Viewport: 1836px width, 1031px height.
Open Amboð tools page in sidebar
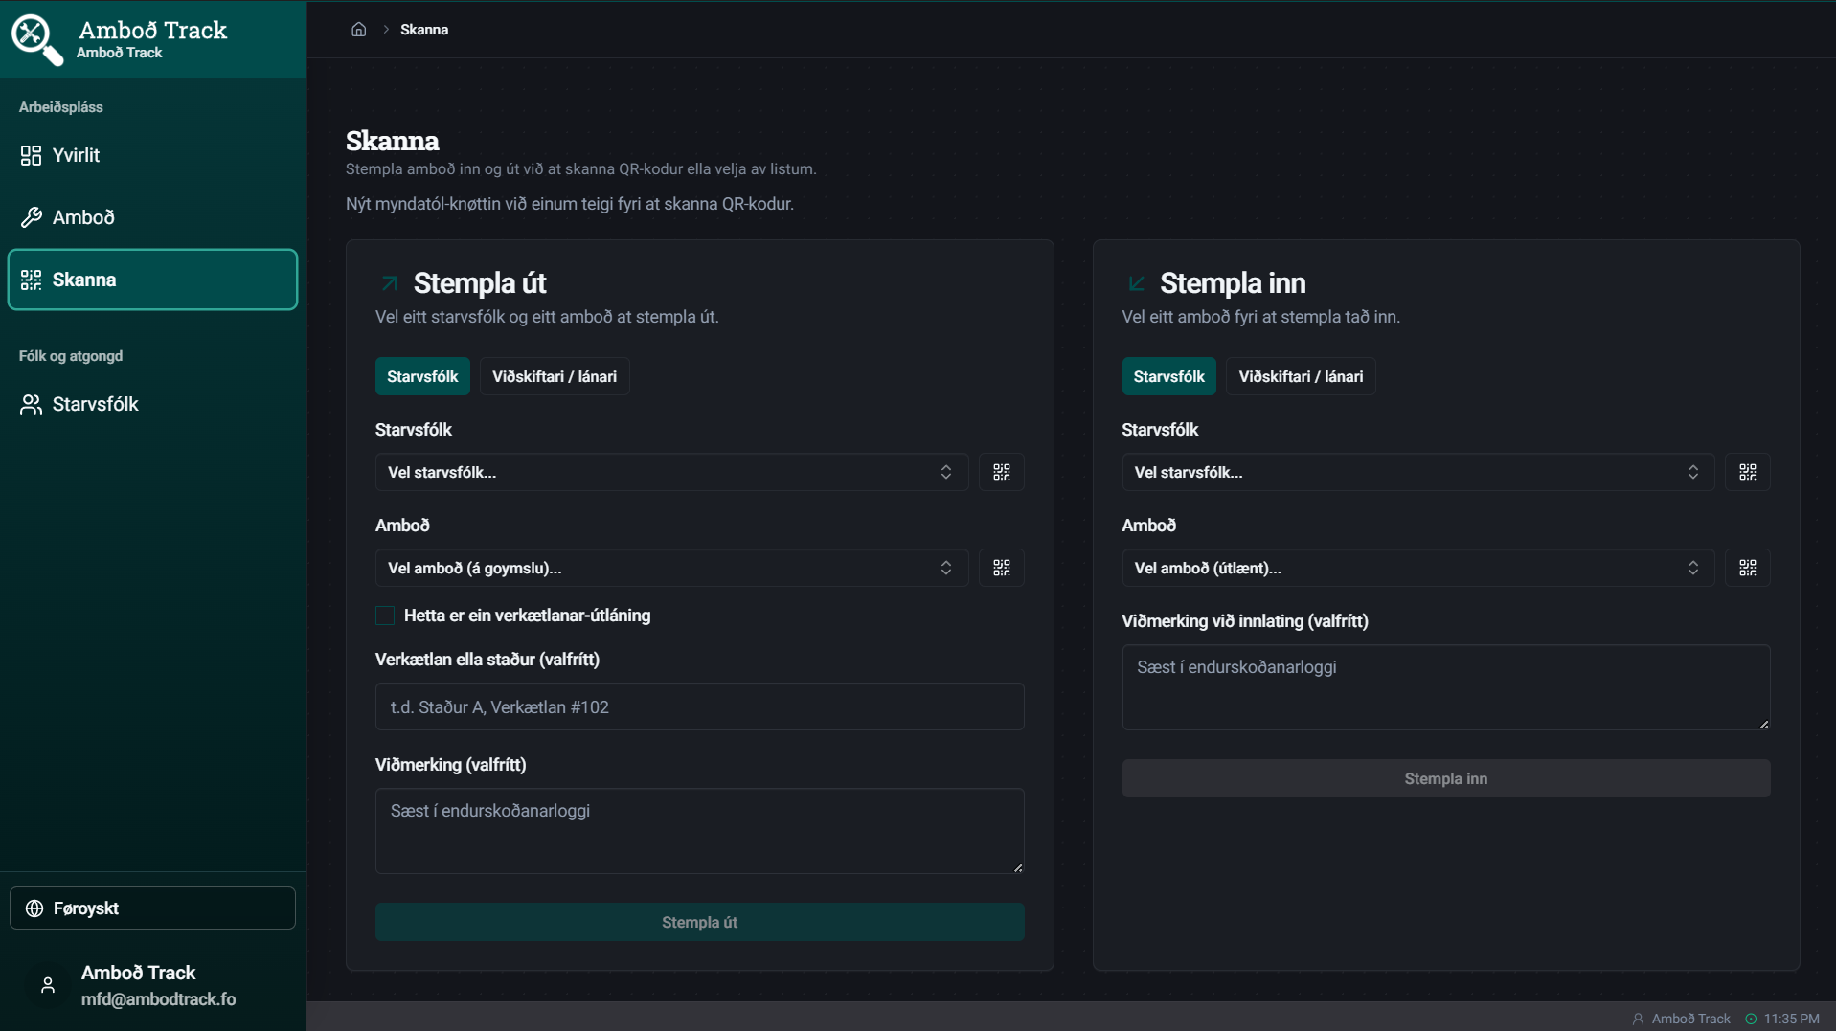click(152, 217)
